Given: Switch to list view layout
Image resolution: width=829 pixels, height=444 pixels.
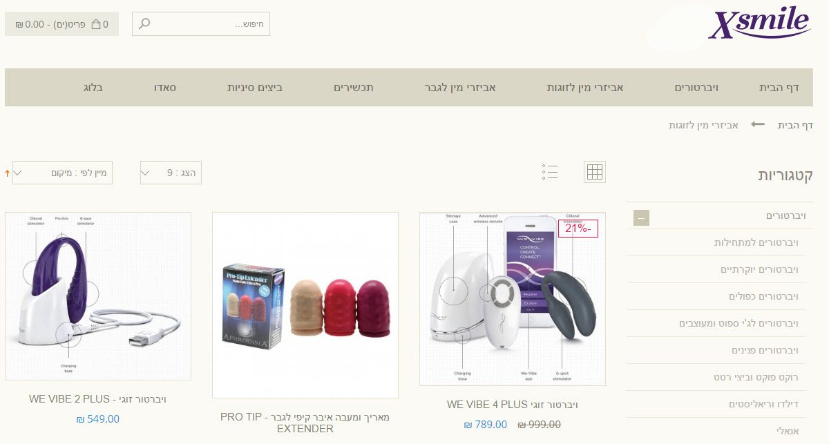Looking at the screenshot, I should point(550,172).
